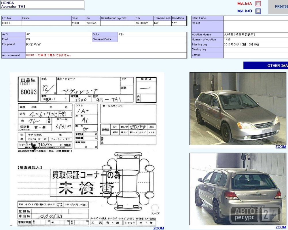Click the MyListA label
This screenshot has width=288, height=230.
tap(245, 3)
